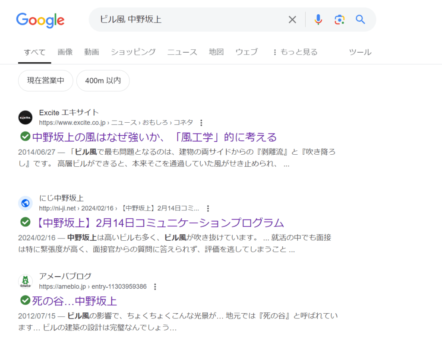Open Google Lens image search icon
Image resolution: width=442 pixels, height=347 pixels.
[x=339, y=19]
